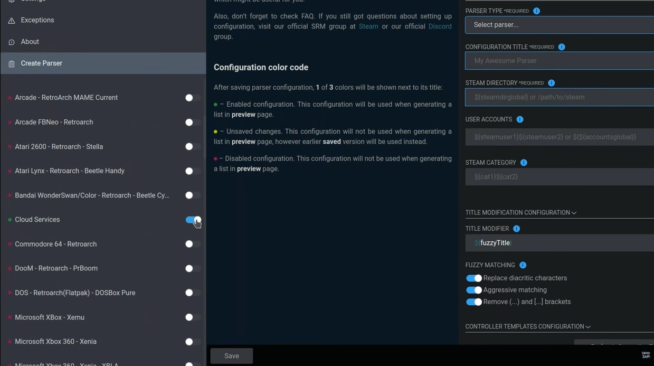
Task: Expand Controller Templates Configuration section
Action: coord(527,326)
